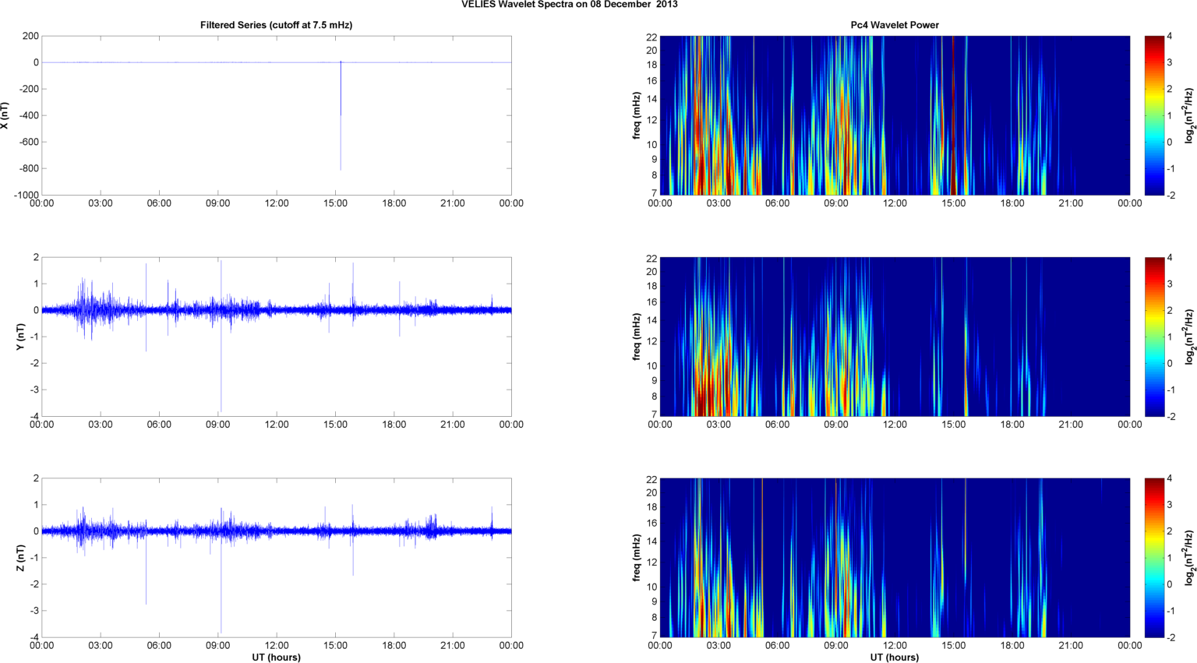Screen dimensions: 1197x663
Task: Click the colorbar beside the bottom wavelet spectrum
Action: [1154, 558]
